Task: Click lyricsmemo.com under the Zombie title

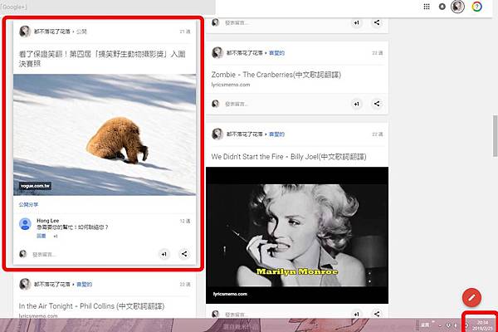Action: 231,85
